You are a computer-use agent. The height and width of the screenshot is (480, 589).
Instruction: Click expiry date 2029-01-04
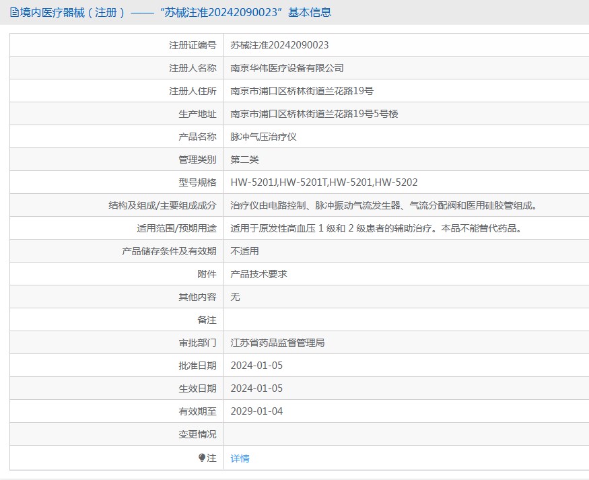[256, 411]
